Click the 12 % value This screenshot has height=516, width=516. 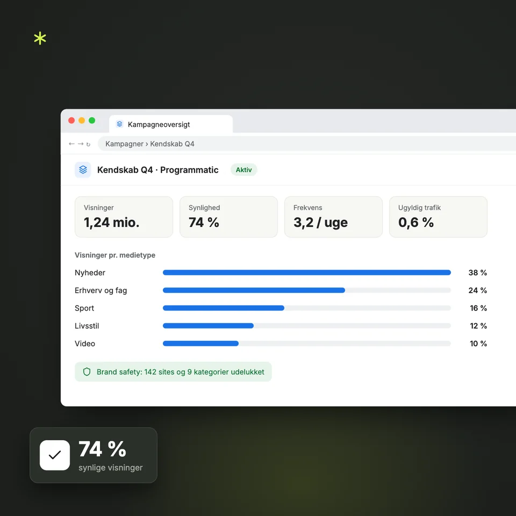(478, 326)
